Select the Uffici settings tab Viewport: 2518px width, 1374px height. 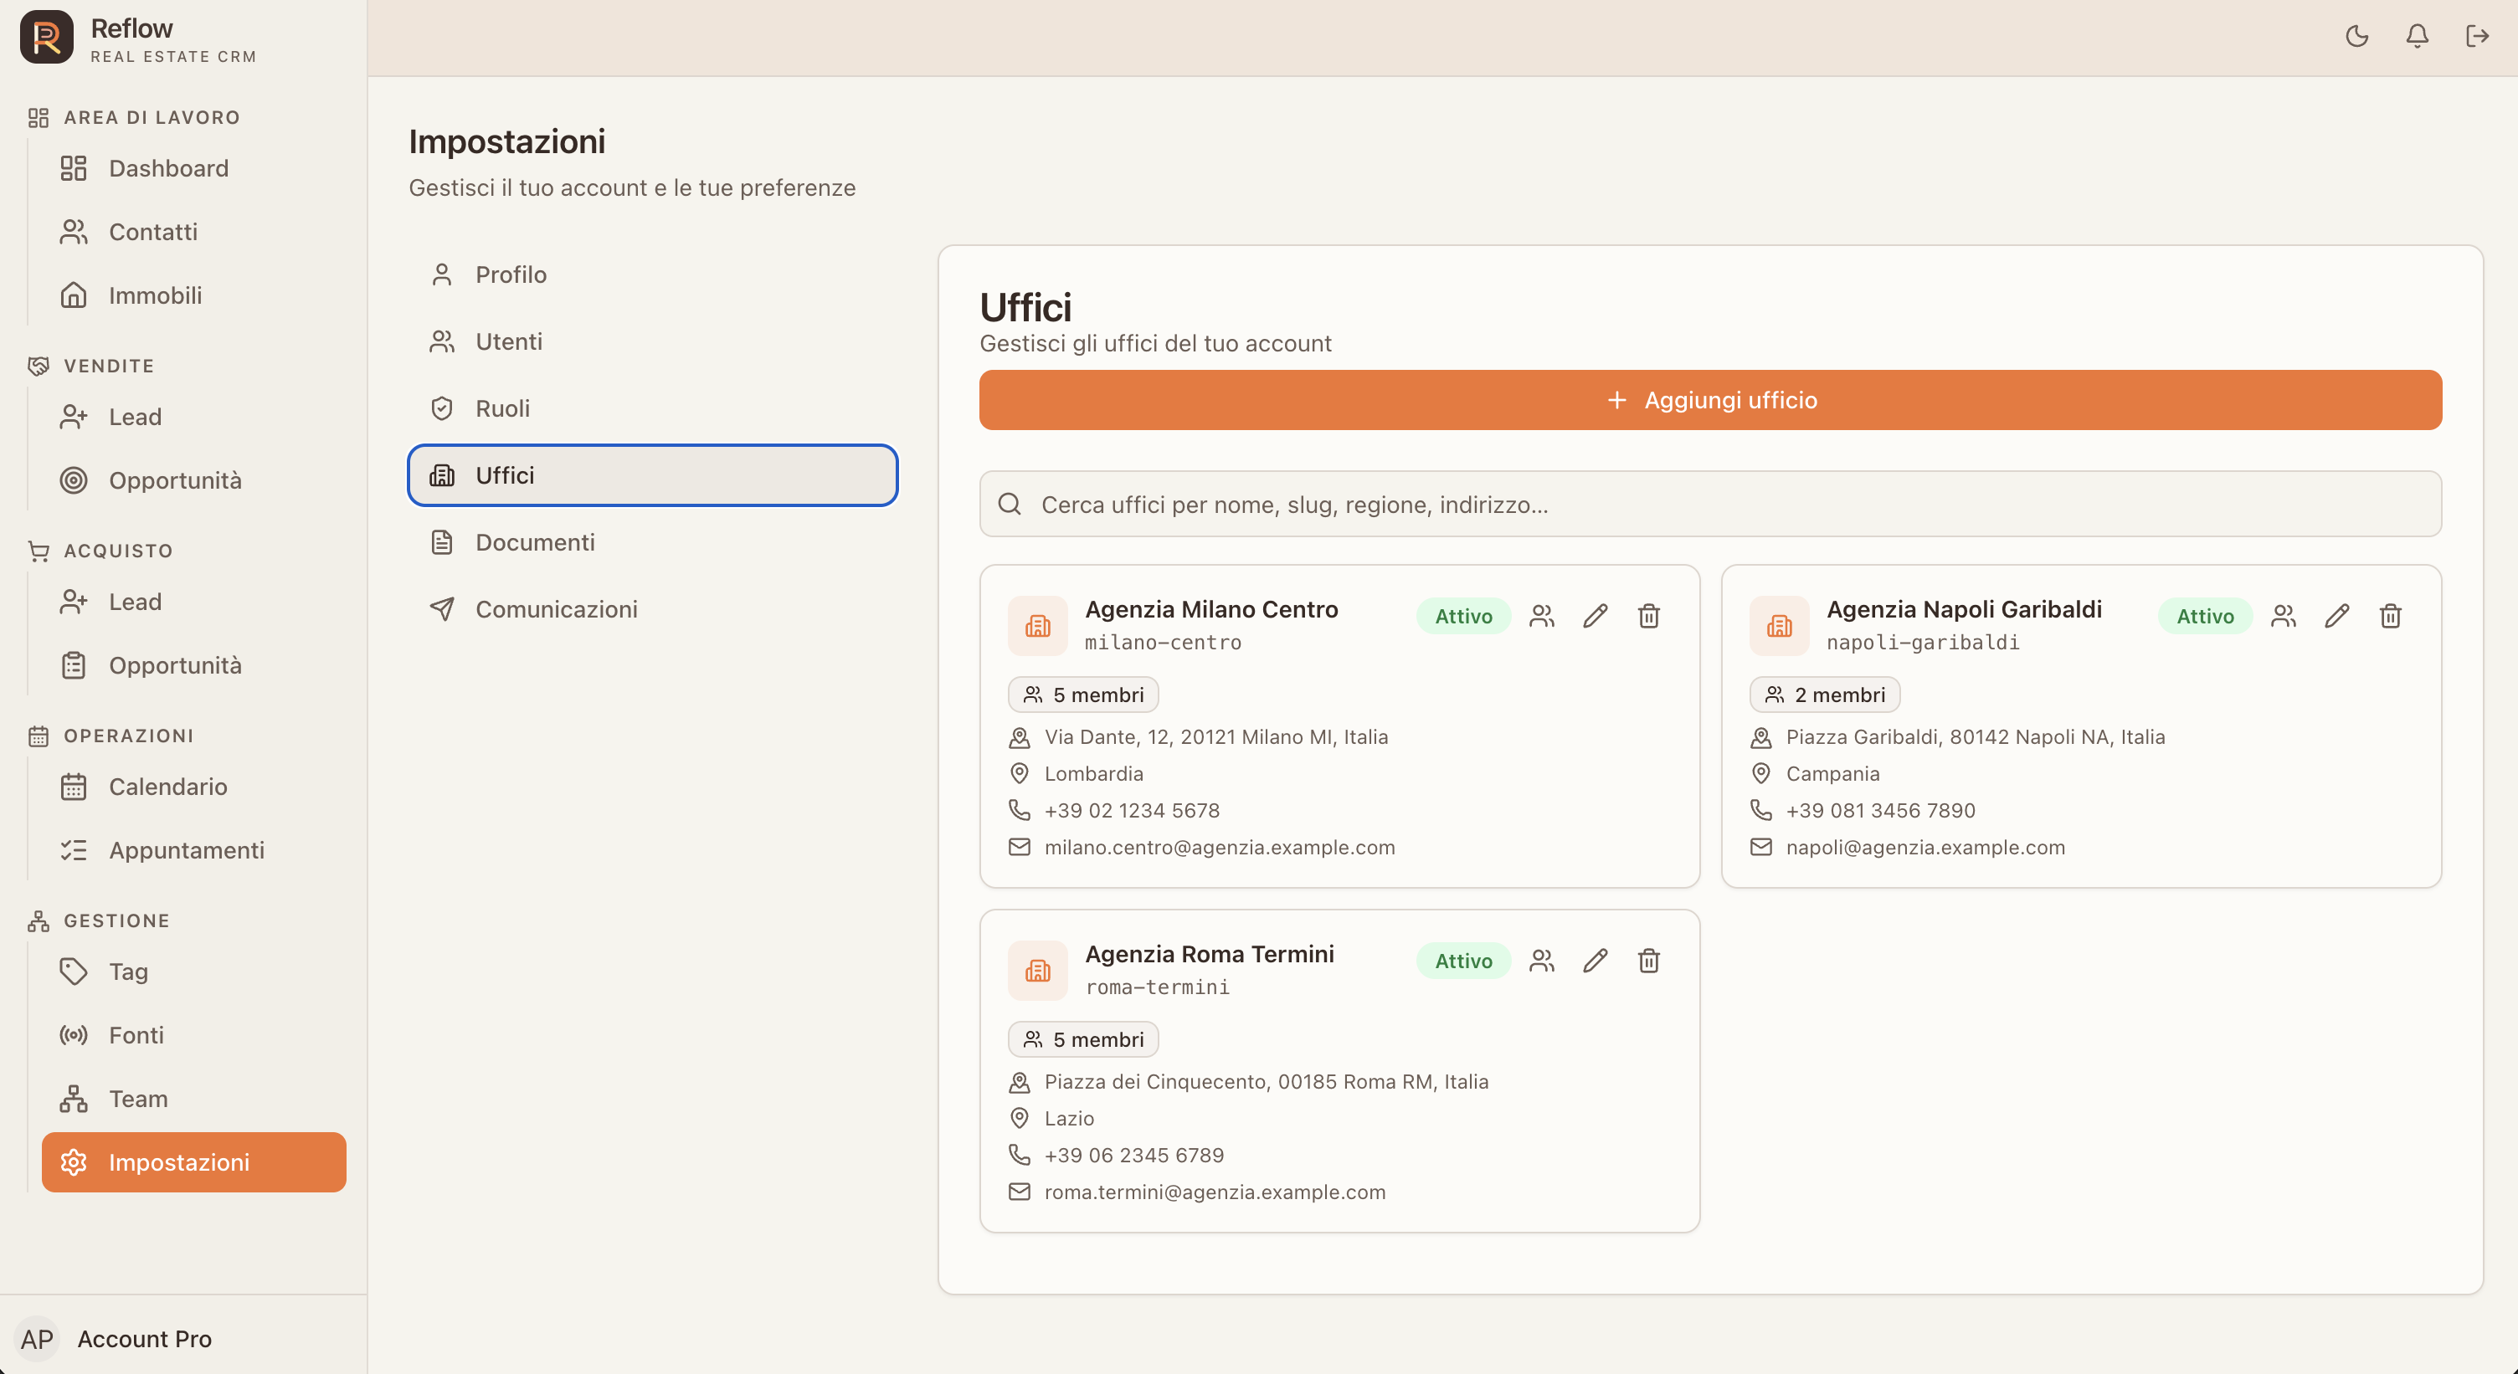pos(653,475)
